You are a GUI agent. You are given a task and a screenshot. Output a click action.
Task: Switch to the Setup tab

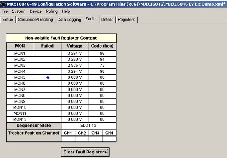pyautogui.click(x=8, y=20)
